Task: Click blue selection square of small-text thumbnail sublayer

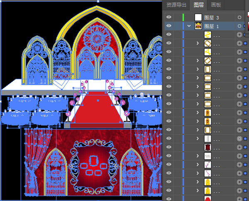Action: [245, 156]
